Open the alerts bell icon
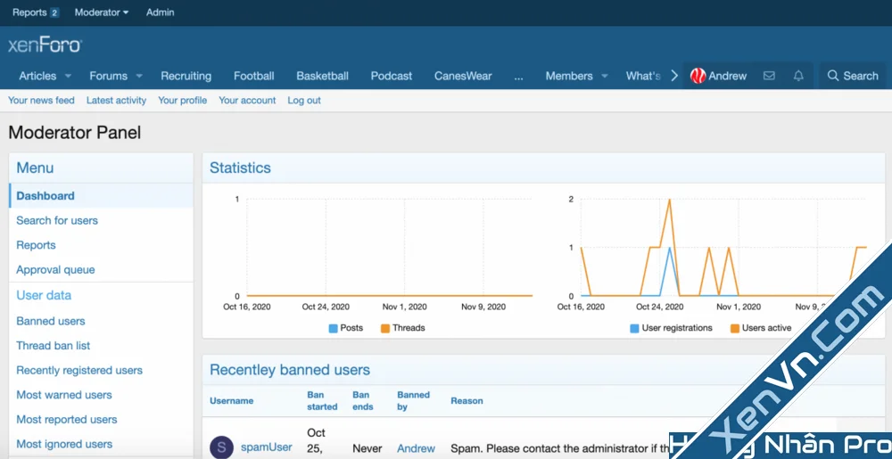This screenshot has height=459, width=892. point(798,76)
